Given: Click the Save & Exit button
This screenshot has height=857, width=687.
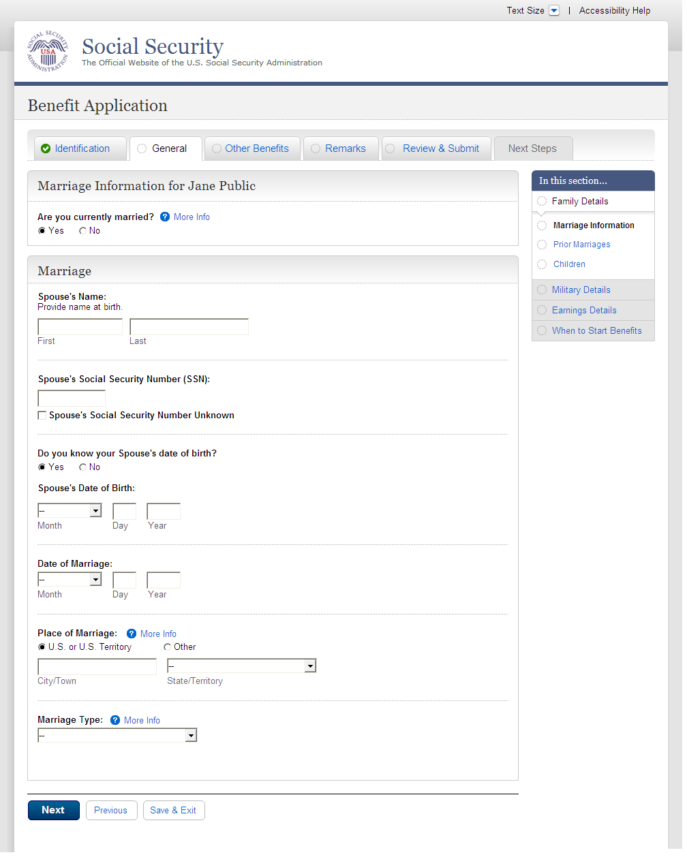Looking at the screenshot, I should (x=173, y=810).
